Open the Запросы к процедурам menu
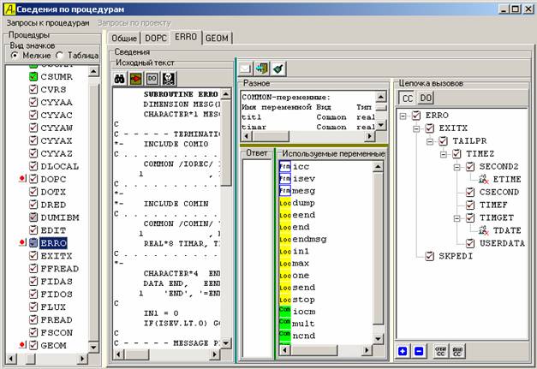Image resolution: width=537 pixels, height=369 pixels. click(48, 23)
